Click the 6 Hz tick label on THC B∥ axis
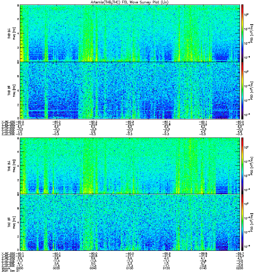The width and height of the screenshot is (256, 273). [x=18, y=208]
